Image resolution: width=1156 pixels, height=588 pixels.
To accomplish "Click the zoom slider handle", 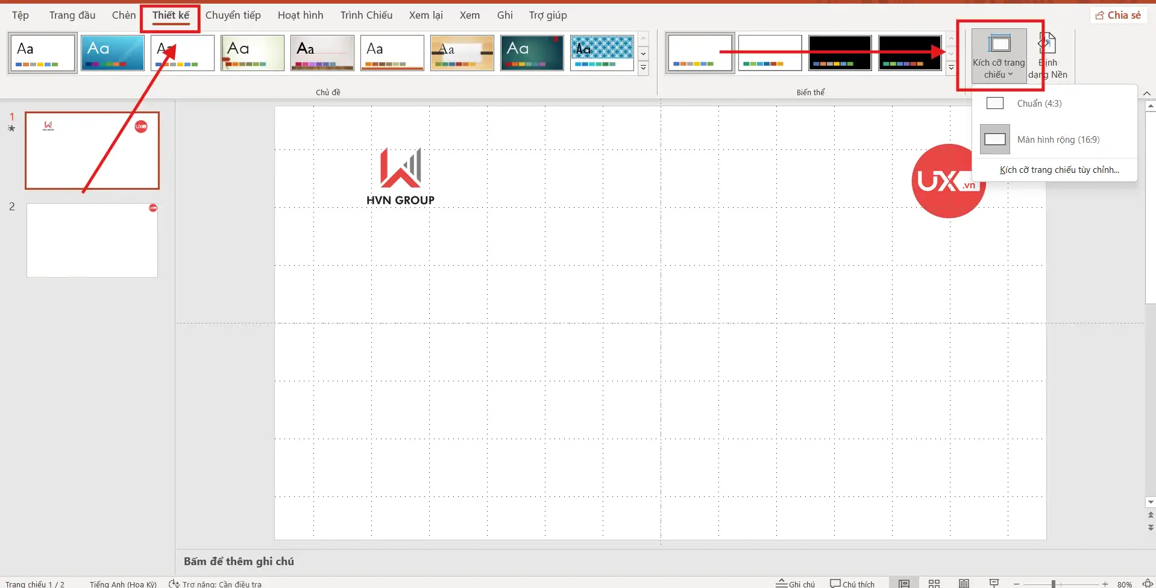I will tap(1053, 584).
